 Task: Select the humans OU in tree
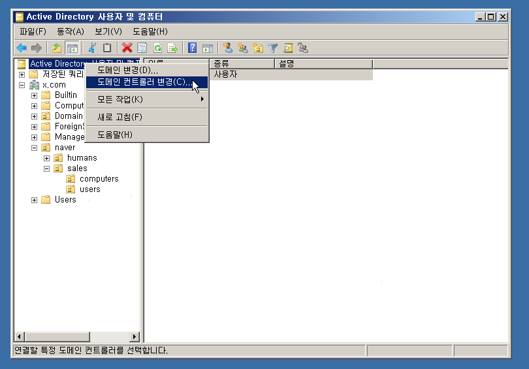coord(82,158)
